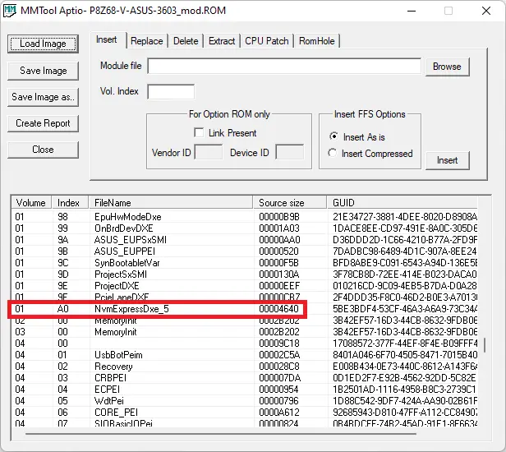Click the Source size column header
The image size is (506, 452).
(290, 203)
